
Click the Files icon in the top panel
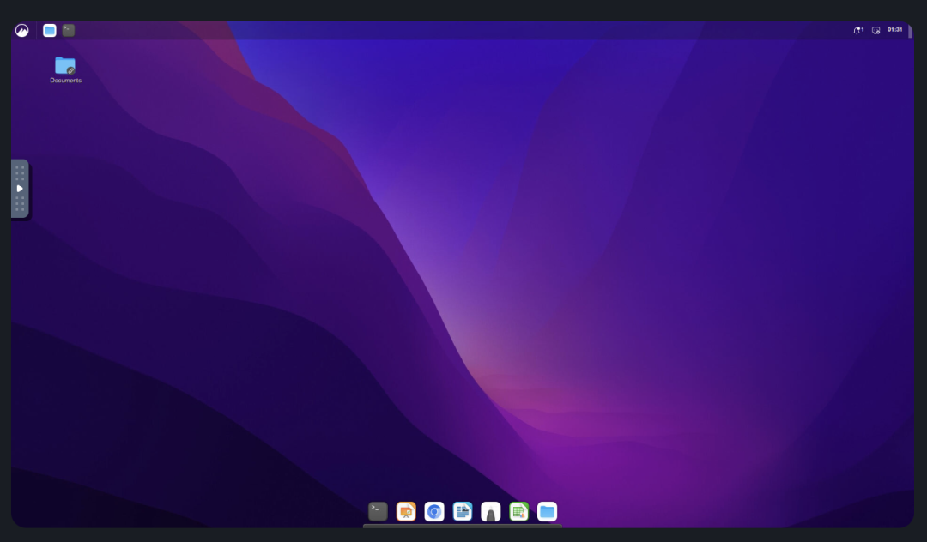50,30
